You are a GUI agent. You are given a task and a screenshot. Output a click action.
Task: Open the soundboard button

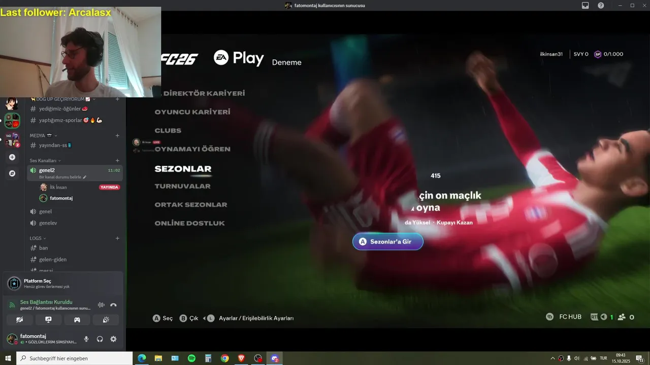click(106, 320)
